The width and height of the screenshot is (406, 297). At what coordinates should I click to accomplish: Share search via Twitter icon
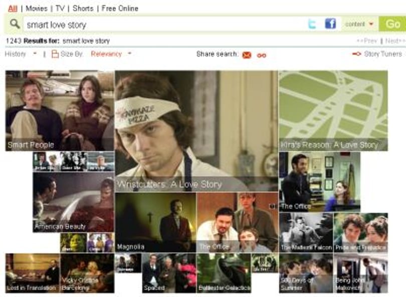click(312, 24)
